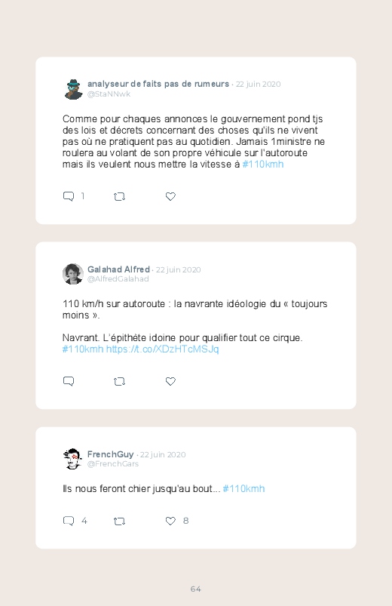This screenshot has width=392, height=606.
Task: Open the analyseur de faits pas de rumeurs profile name
Action: pyautogui.click(x=158, y=84)
